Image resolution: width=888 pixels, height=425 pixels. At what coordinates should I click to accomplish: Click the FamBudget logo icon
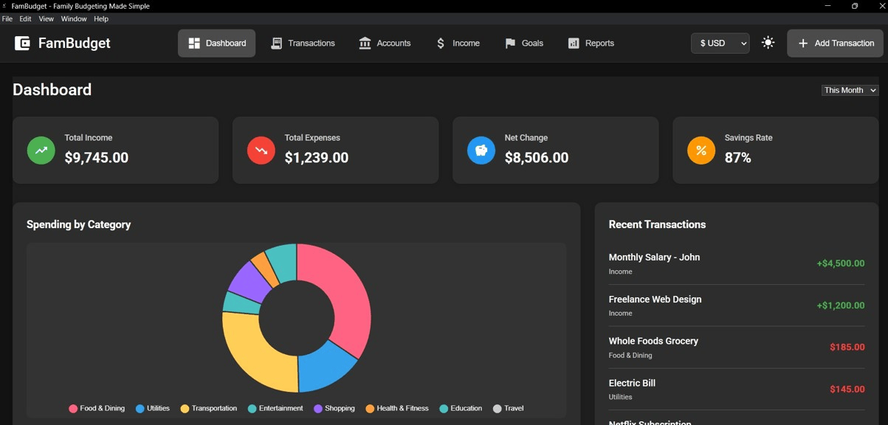click(21, 43)
